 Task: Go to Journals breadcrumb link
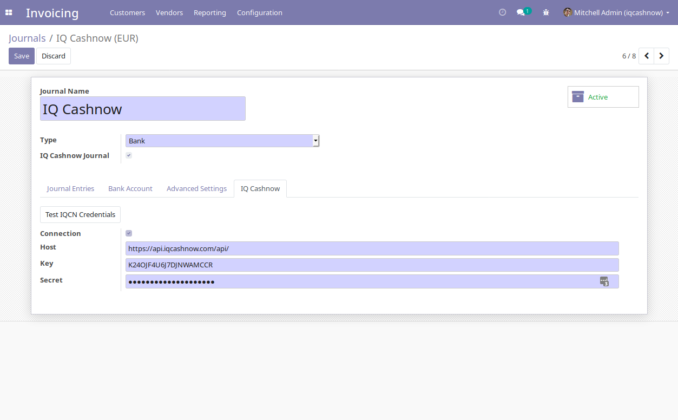[x=27, y=38]
